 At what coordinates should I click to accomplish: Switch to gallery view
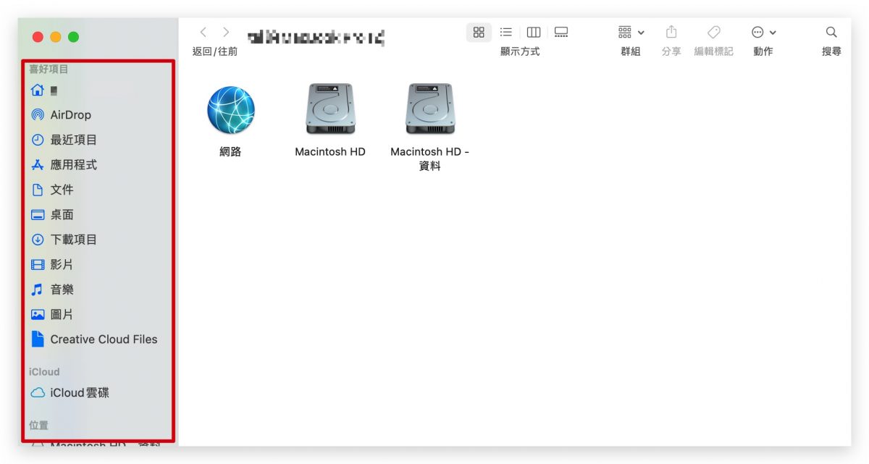(x=561, y=33)
